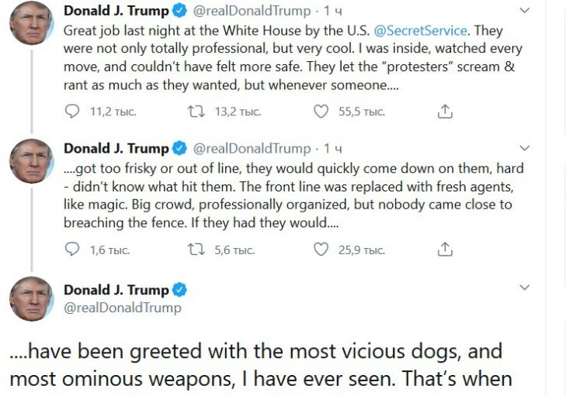
Task: Retweet the tweet with 5,6 тыс. retweets
Action: pyautogui.click(x=197, y=250)
